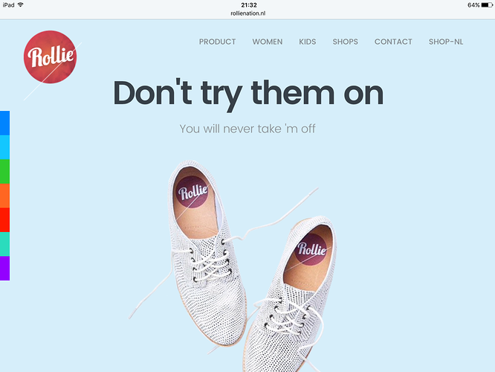Image resolution: width=495 pixels, height=372 pixels.
Task: Choose the orange color swatch
Action: (4, 196)
